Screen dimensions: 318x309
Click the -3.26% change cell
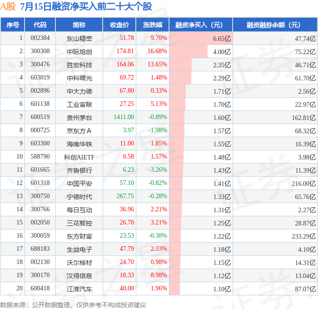158,170
